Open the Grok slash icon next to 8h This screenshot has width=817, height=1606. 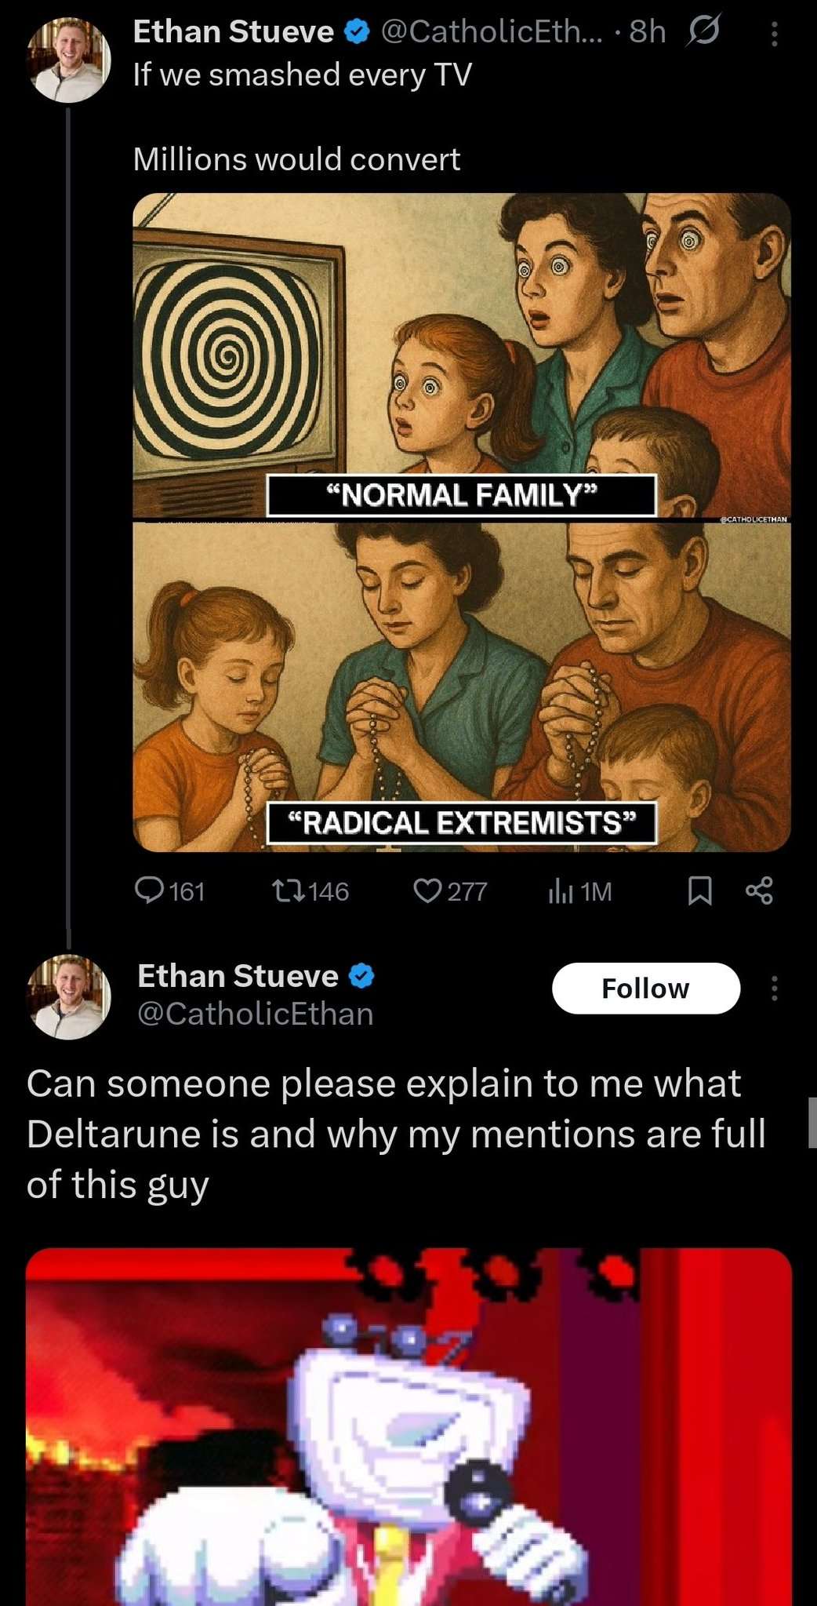703,32
